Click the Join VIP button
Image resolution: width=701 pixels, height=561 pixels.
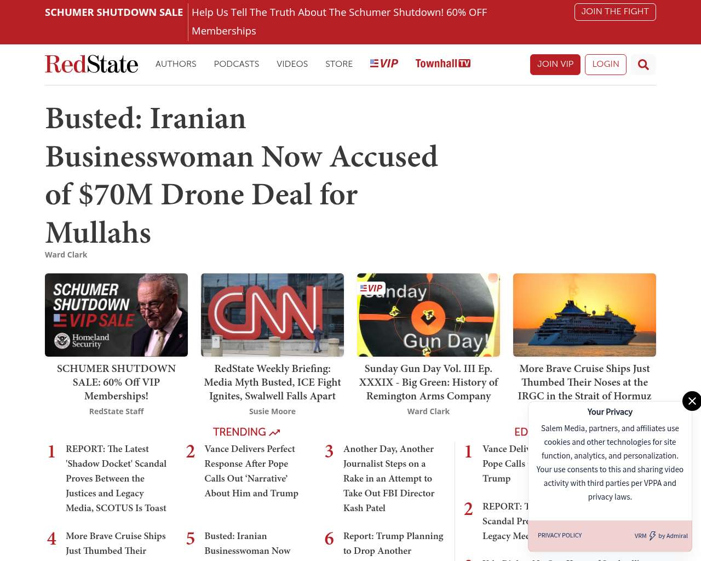[x=555, y=65]
